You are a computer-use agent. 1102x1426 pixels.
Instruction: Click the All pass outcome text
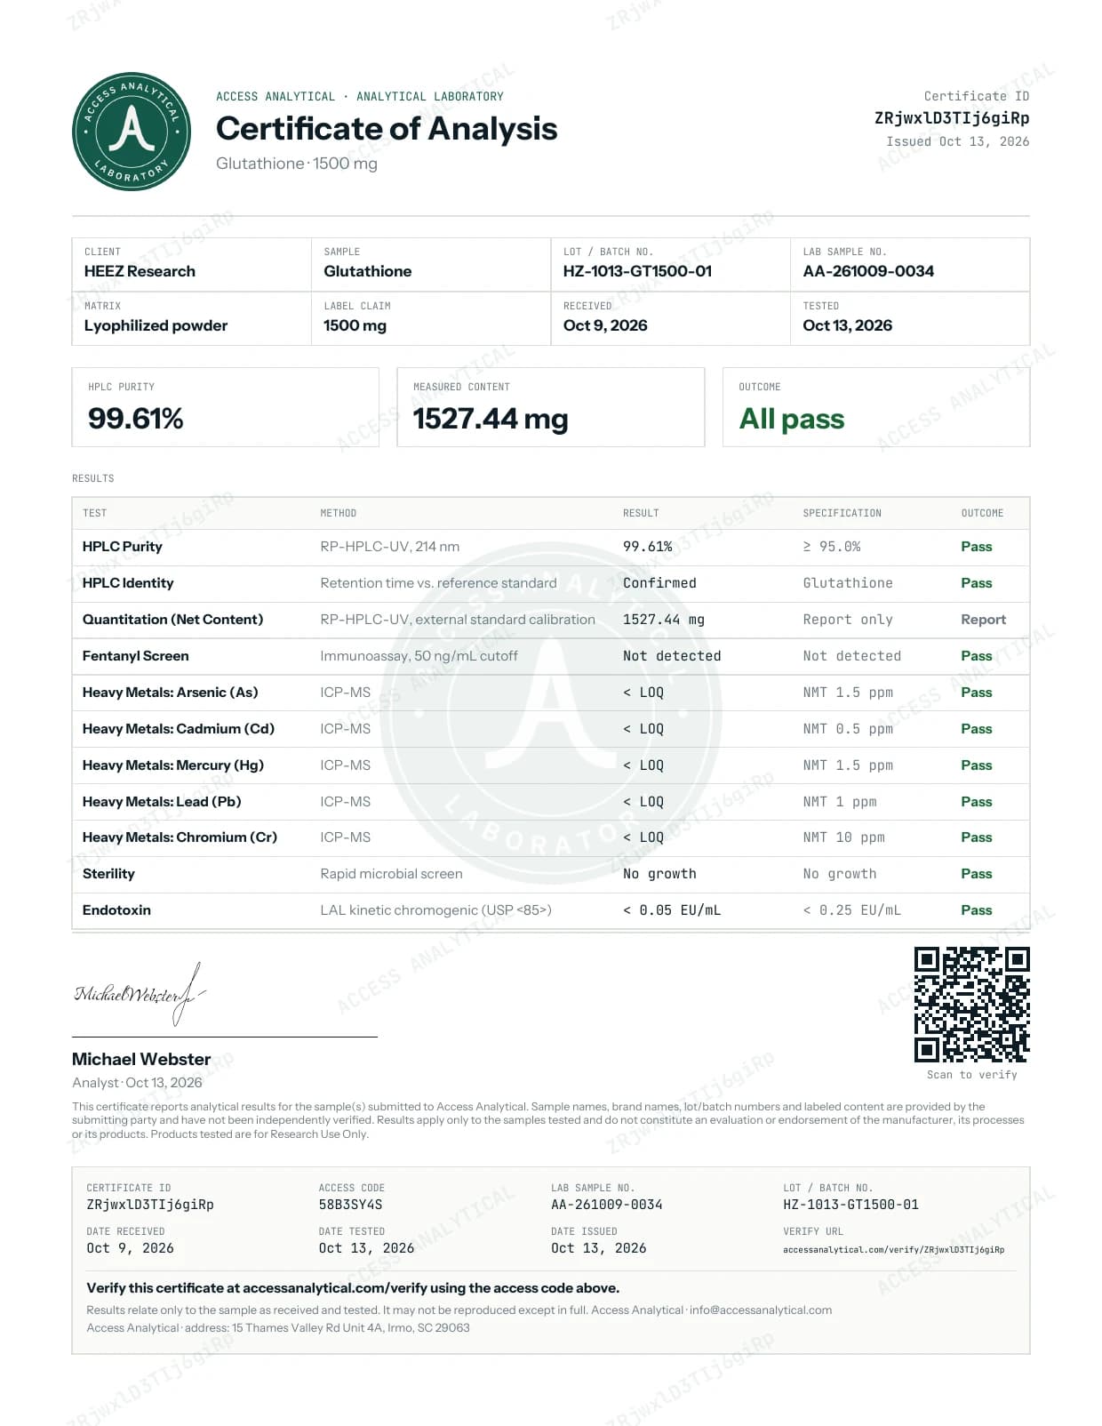[x=792, y=419]
